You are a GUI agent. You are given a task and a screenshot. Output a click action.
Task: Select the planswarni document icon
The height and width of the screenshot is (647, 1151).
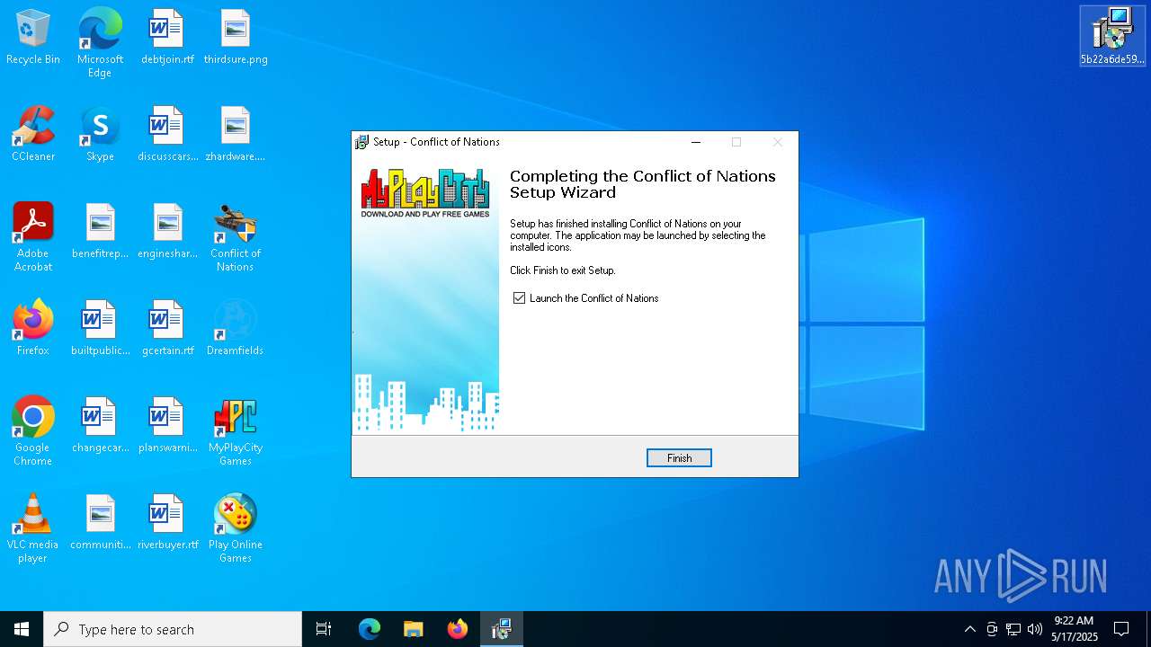coord(167,426)
